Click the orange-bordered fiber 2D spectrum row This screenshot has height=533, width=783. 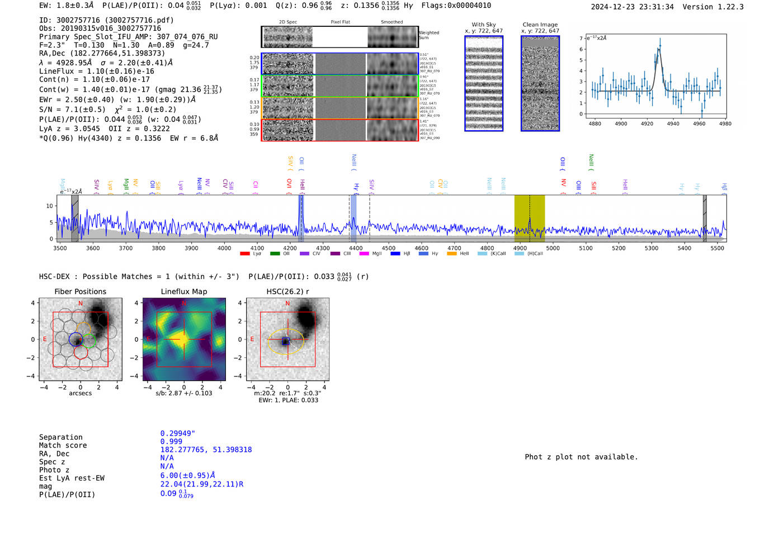click(339, 108)
